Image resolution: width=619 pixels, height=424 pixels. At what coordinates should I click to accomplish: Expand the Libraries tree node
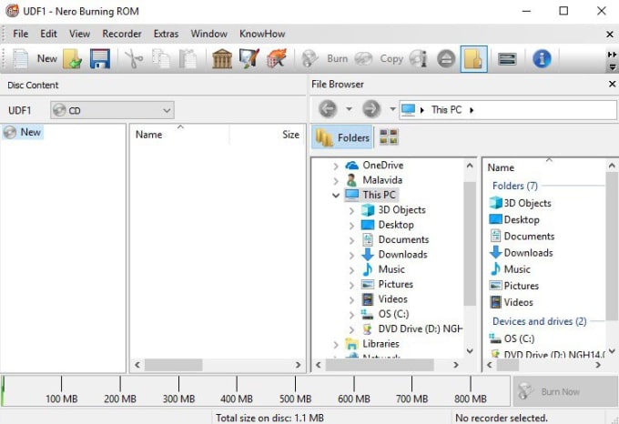tap(336, 344)
